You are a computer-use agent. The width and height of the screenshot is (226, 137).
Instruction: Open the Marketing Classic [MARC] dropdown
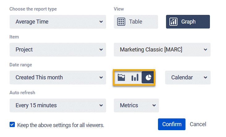click(162, 50)
